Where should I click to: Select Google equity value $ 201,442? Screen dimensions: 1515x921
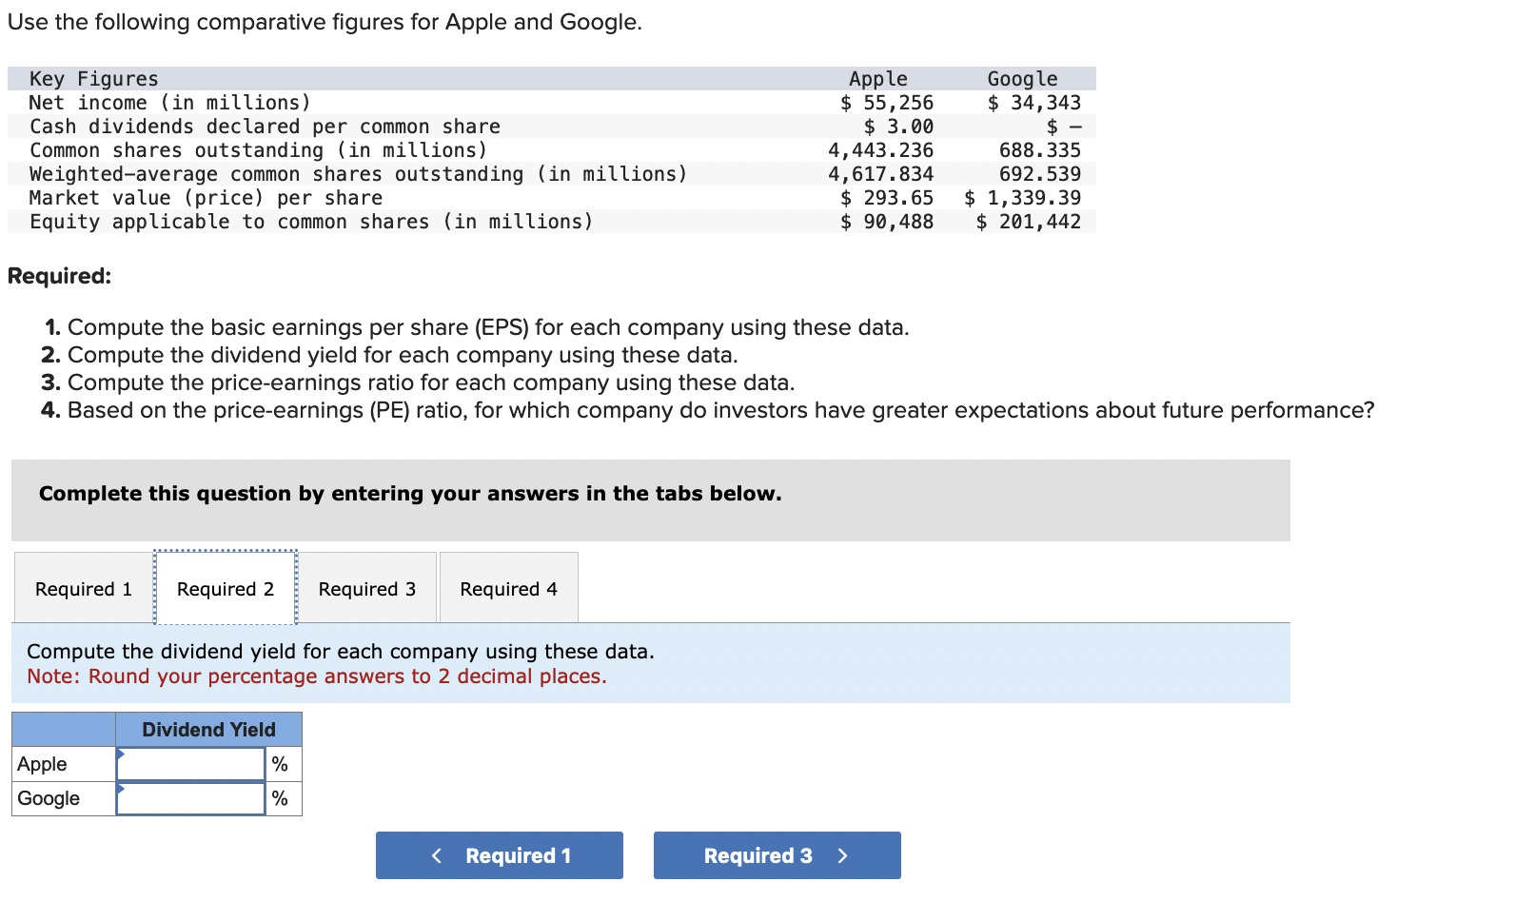[x=1029, y=222]
